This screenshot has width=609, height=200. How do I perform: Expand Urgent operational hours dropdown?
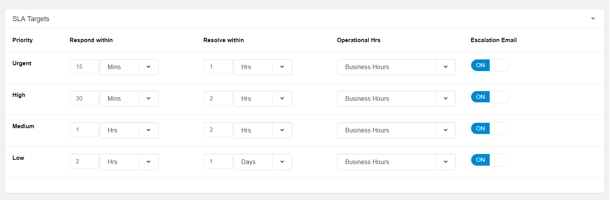(x=396, y=67)
